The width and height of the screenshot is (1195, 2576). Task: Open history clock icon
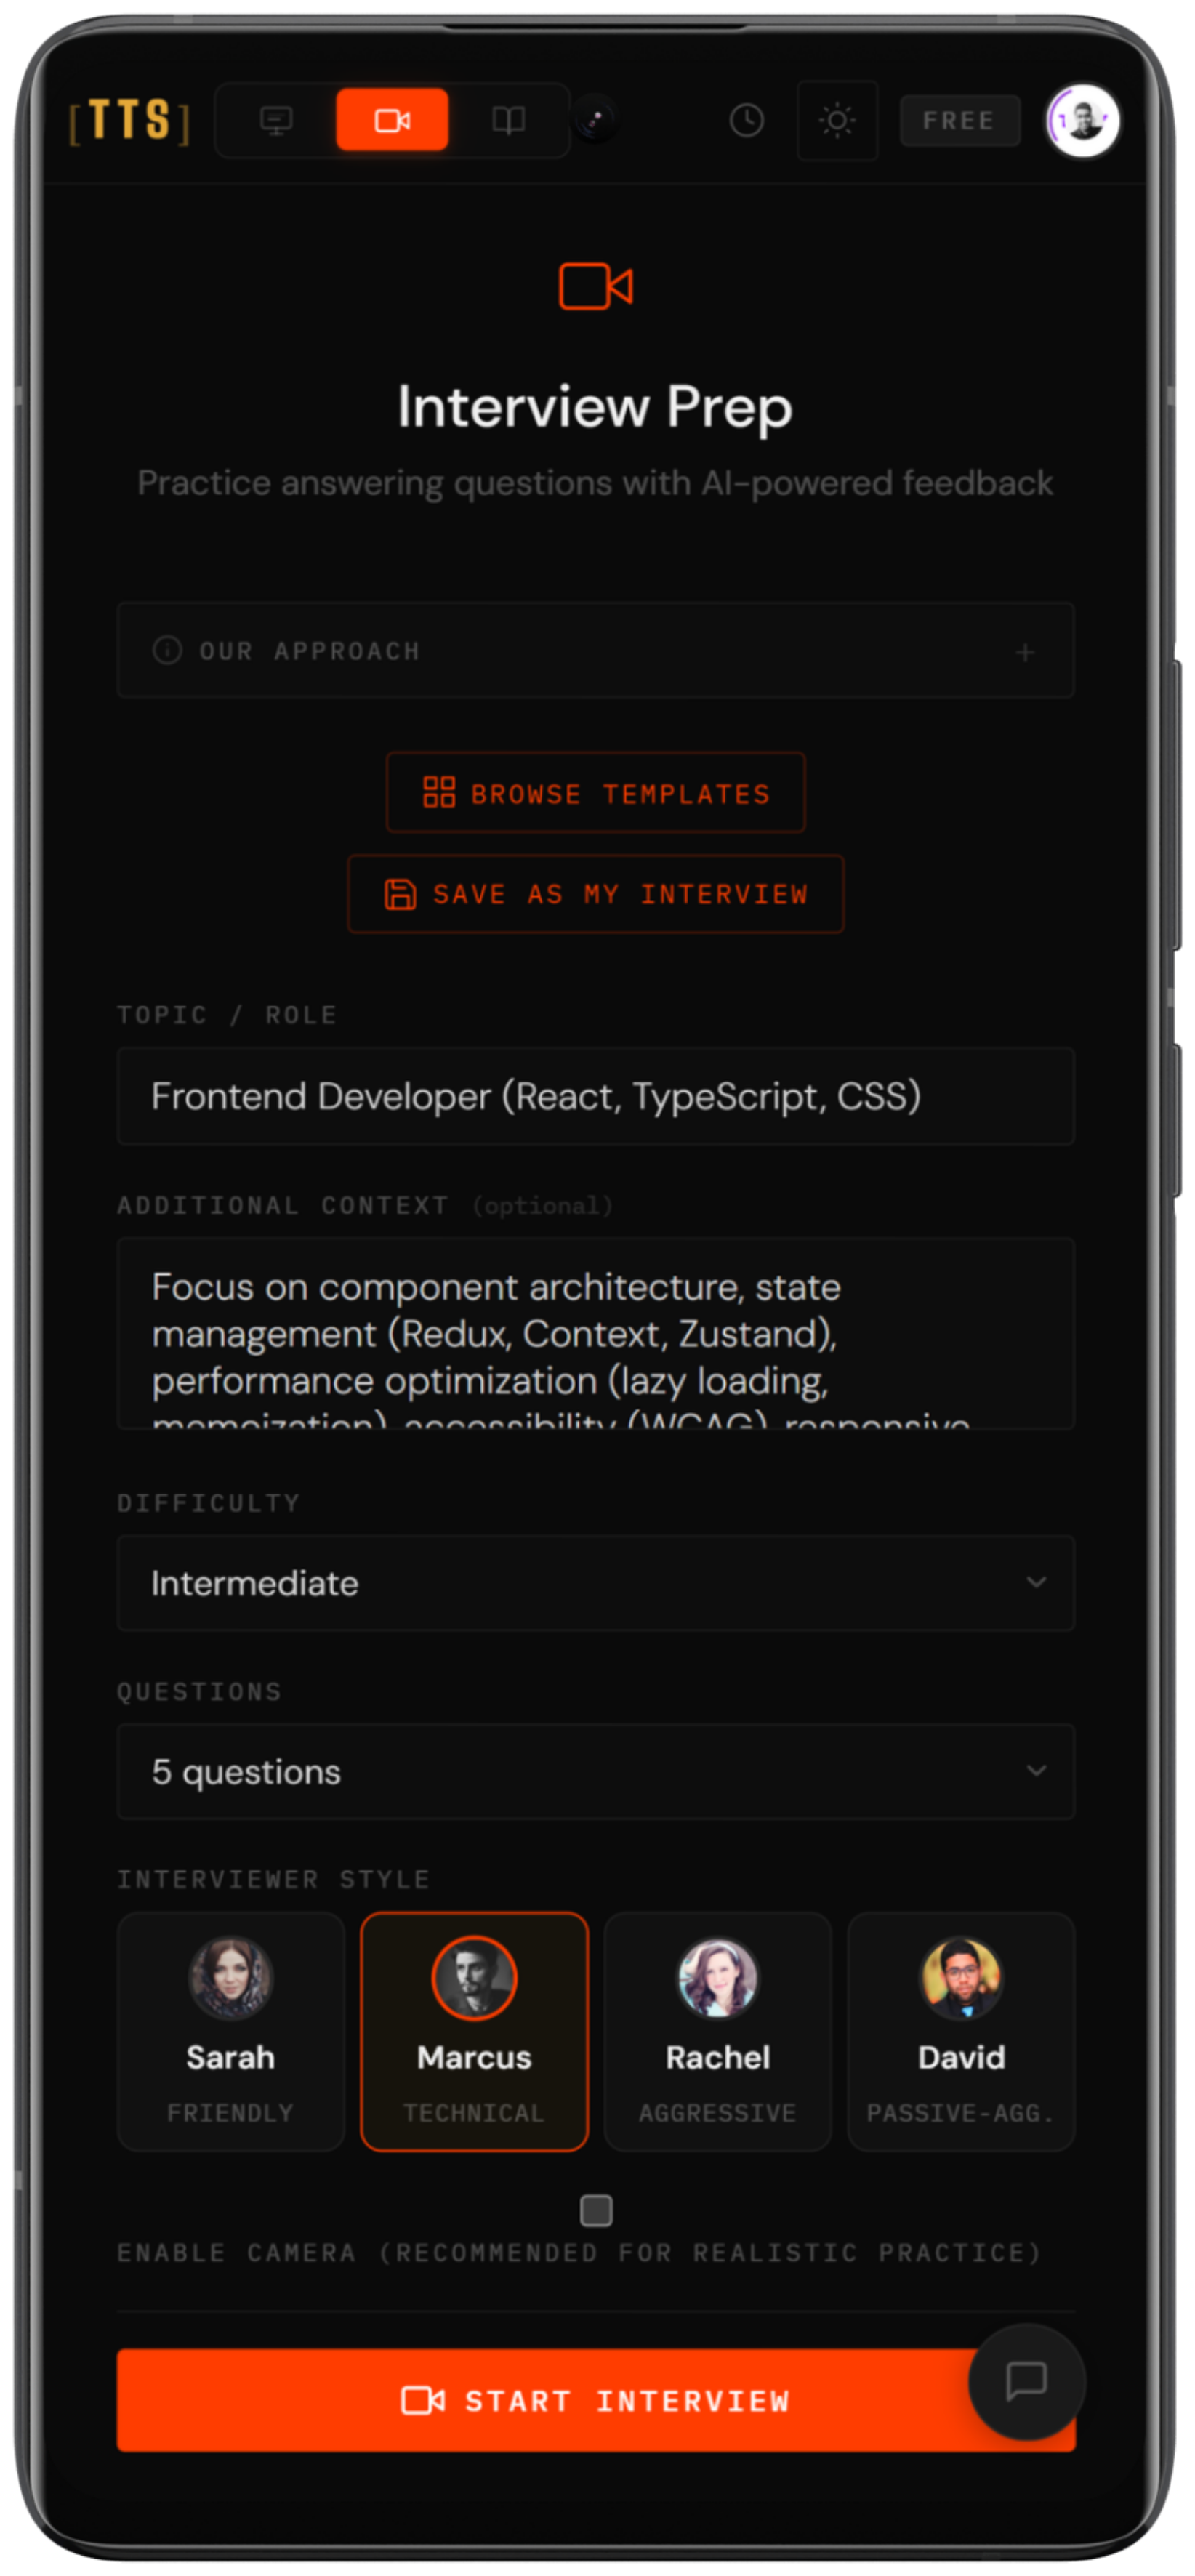pyautogui.click(x=746, y=120)
